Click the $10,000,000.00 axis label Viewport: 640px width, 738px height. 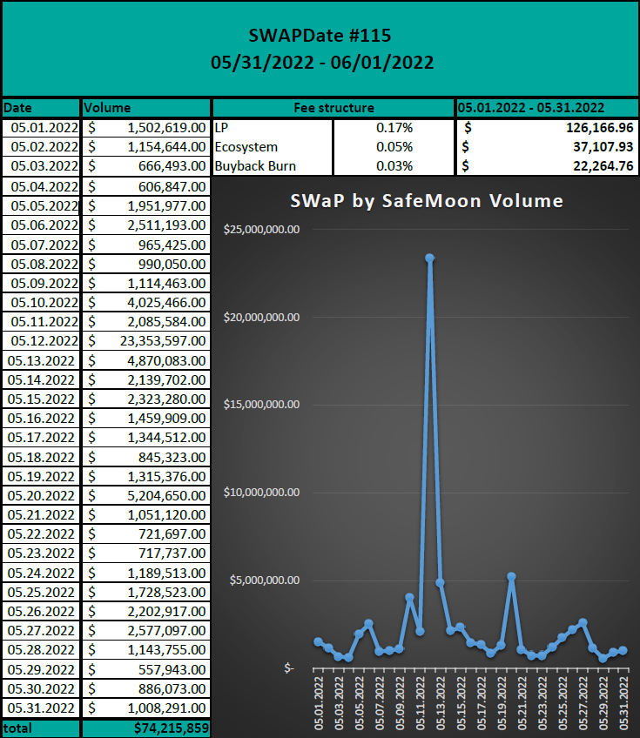pos(261,493)
